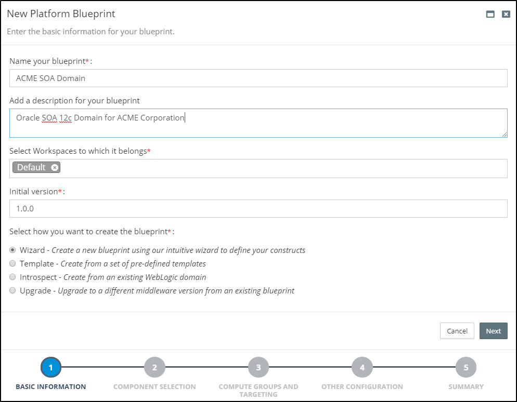Open the Component Selection step label
Screen dimensions: 517x402
154,386
